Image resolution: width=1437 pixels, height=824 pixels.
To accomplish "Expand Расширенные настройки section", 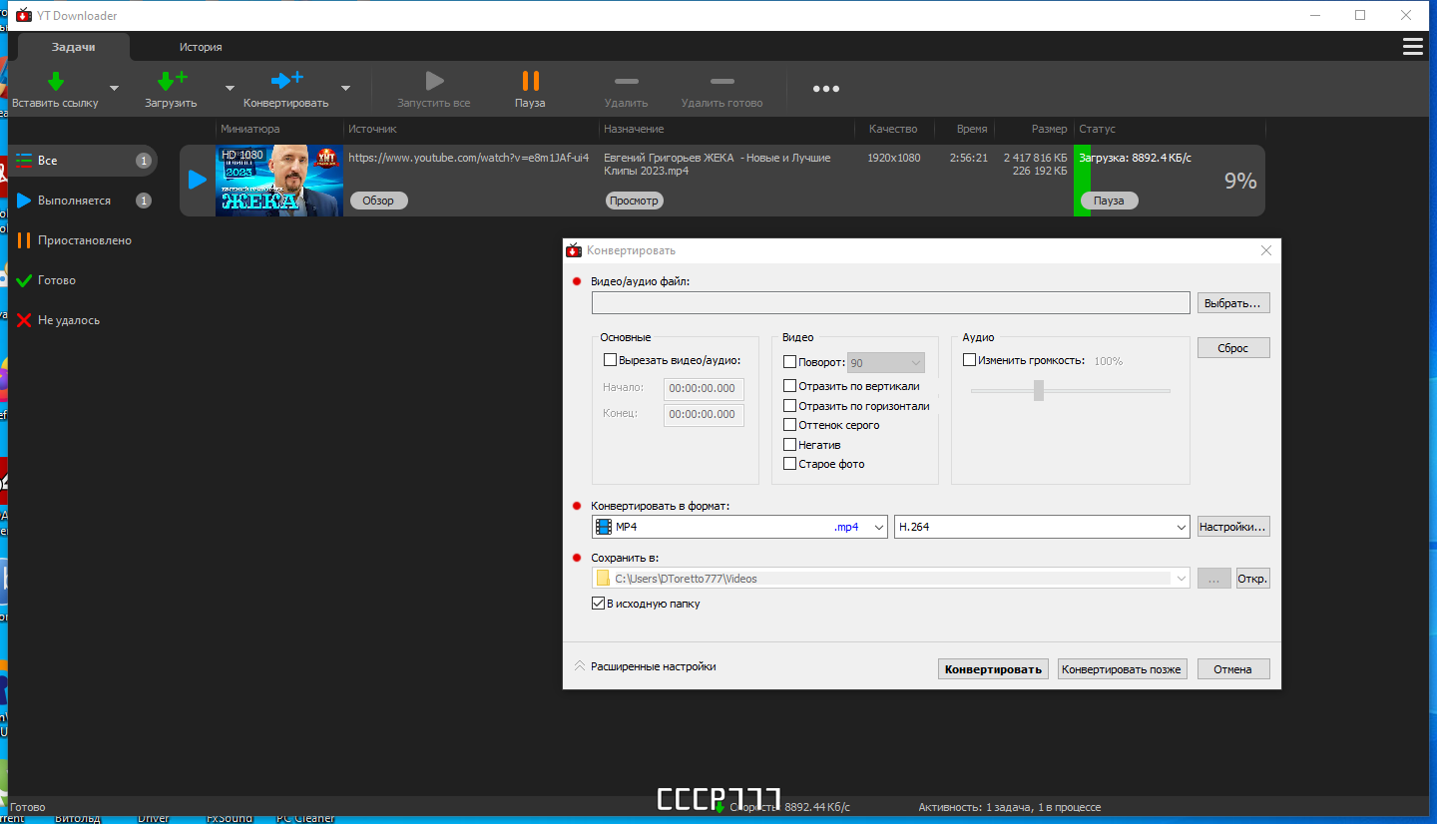I will [645, 666].
